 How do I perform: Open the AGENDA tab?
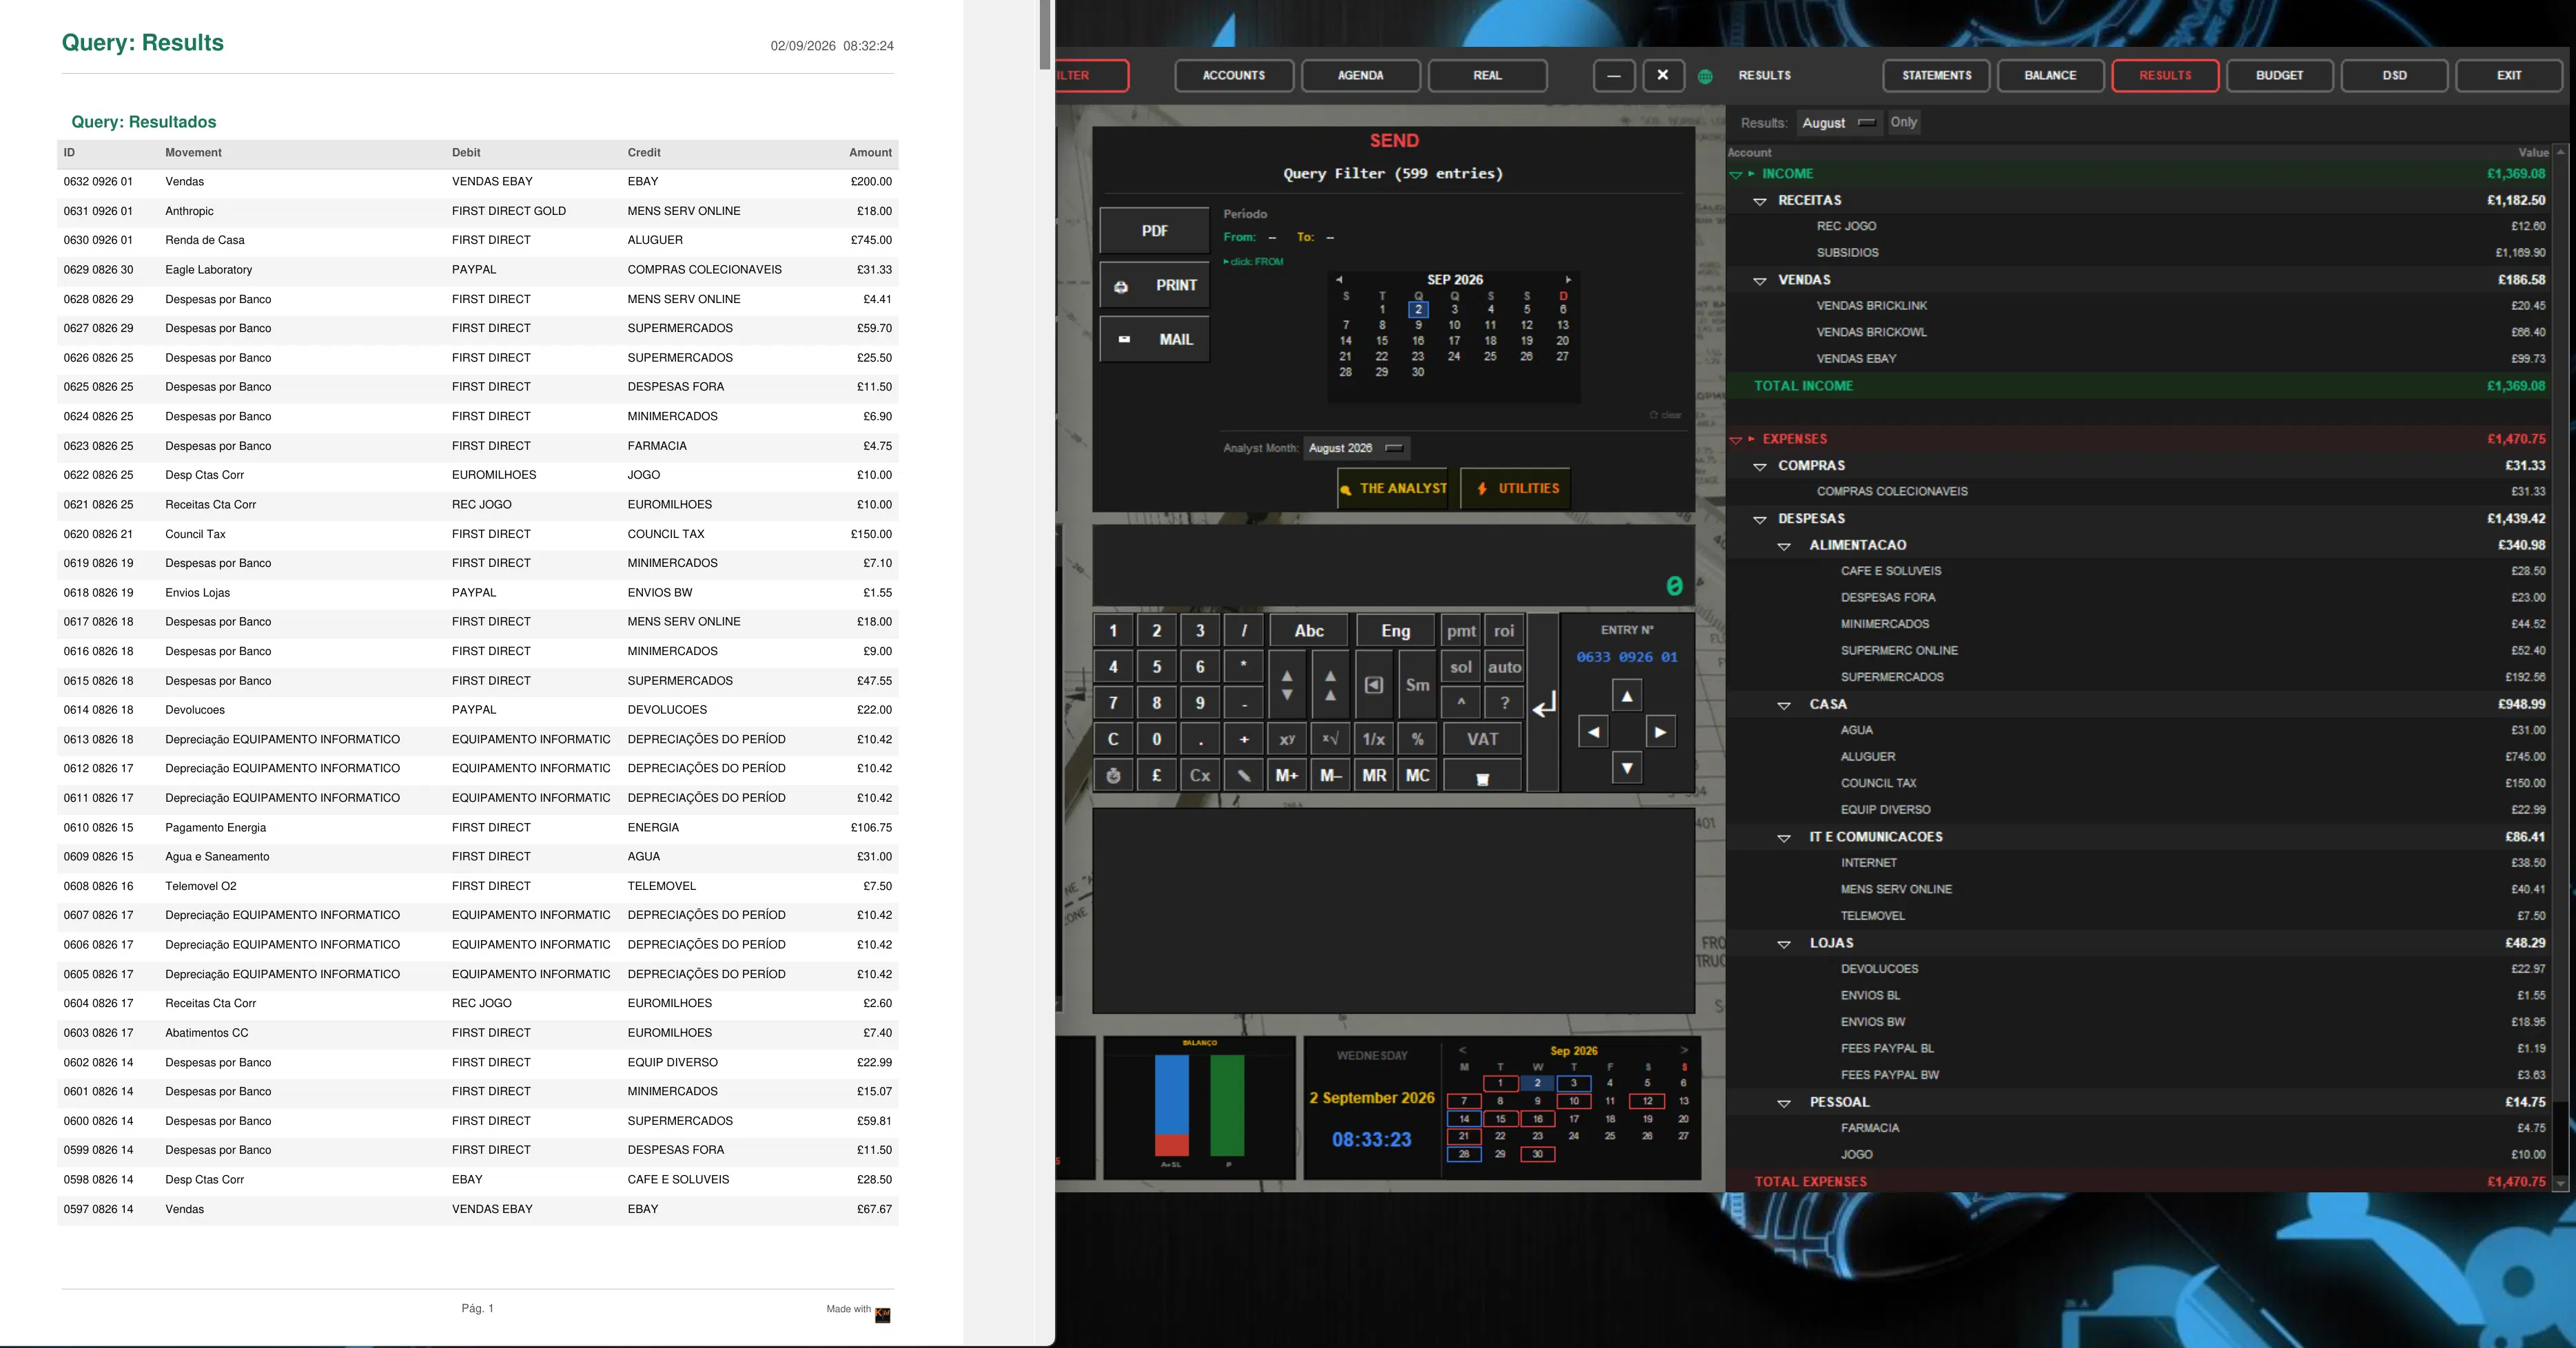tap(1361, 76)
